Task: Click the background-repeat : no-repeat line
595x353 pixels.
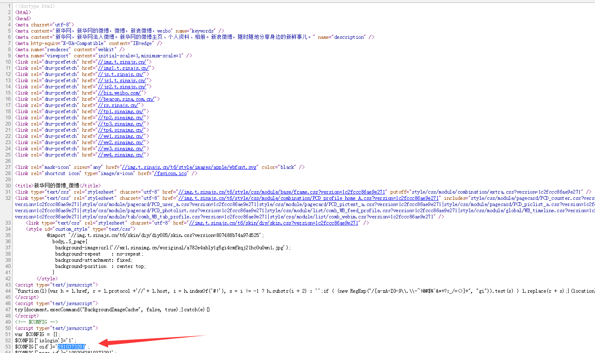Action: click(99, 254)
